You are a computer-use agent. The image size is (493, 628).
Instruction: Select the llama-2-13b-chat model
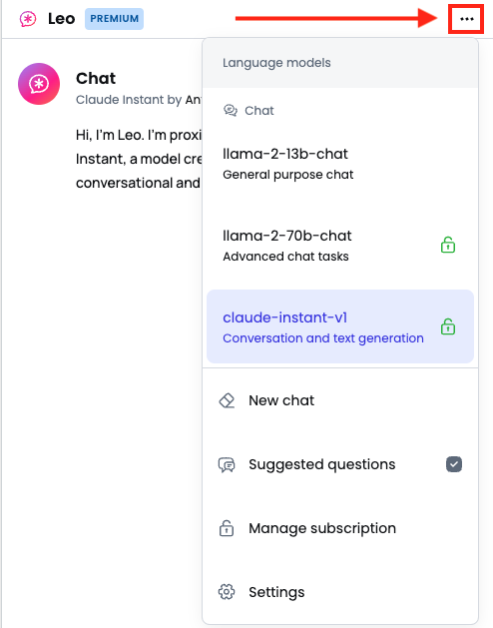click(x=340, y=164)
